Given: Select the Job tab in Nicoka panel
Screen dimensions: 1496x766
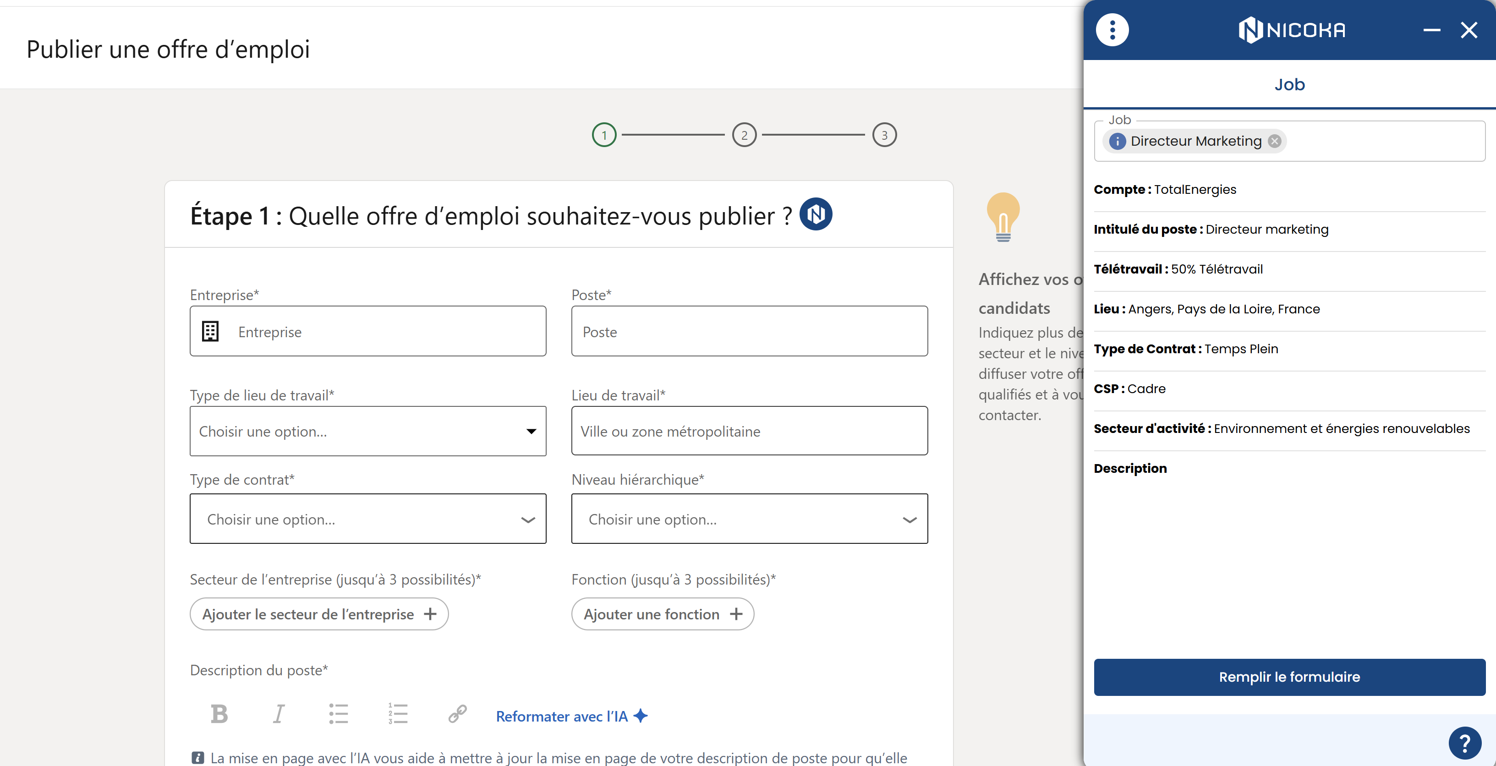Looking at the screenshot, I should coord(1289,85).
